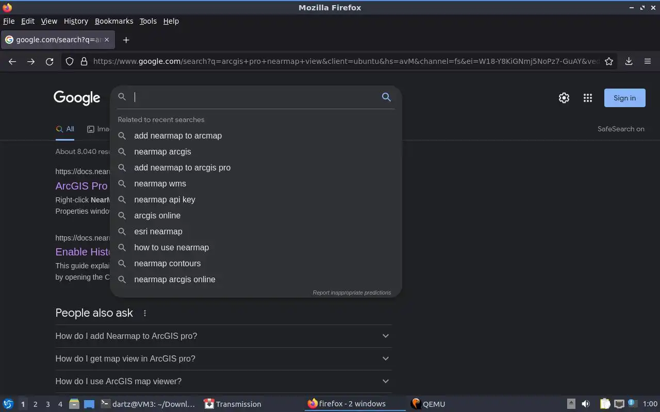Click the clock showing 1:00
Image resolution: width=660 pixels, height=412 pixels.
pyautogui.click(x=650, y=404)
